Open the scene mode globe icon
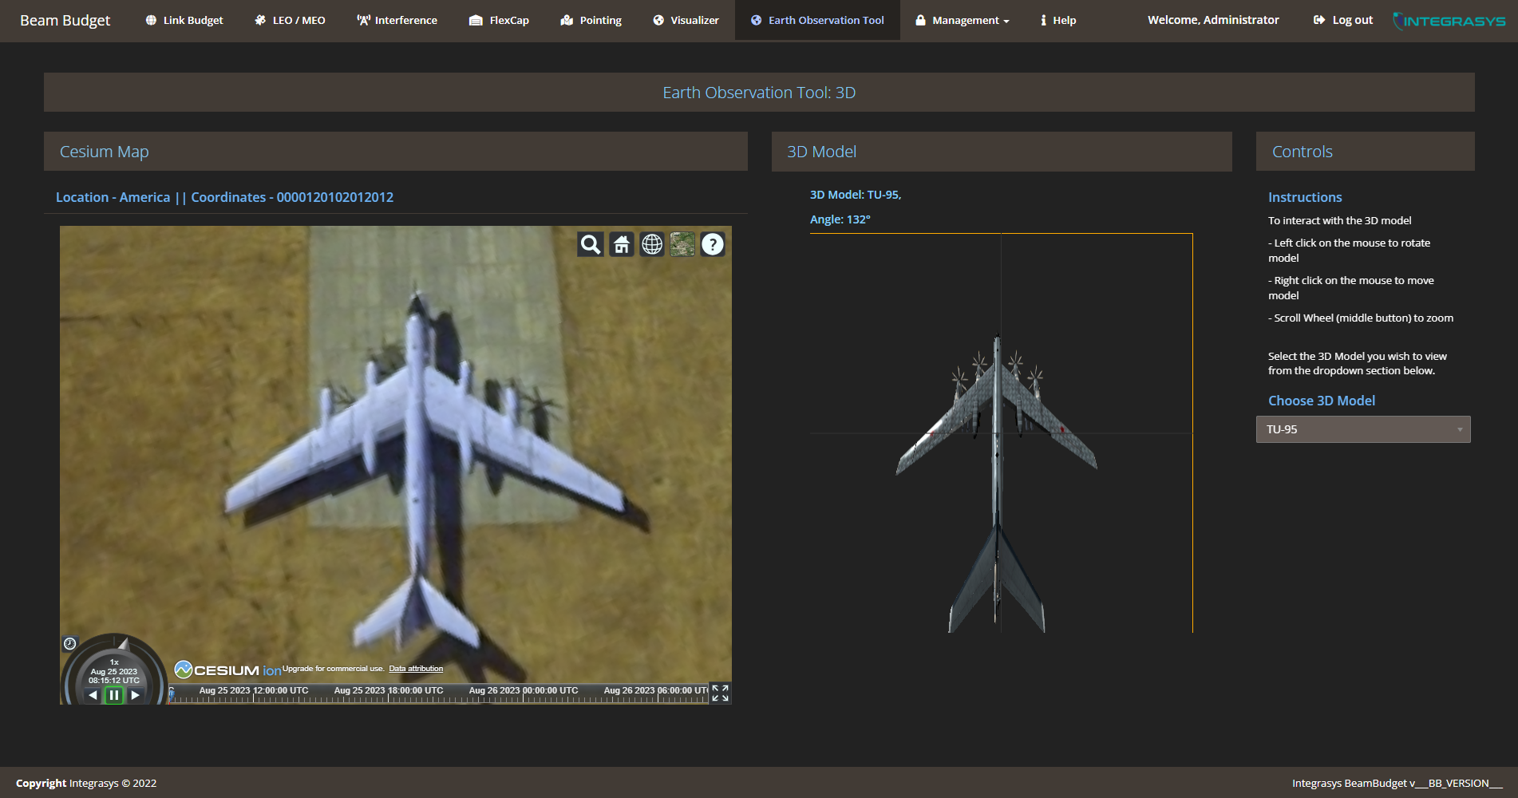1518x798 pixels. (x=652, y=244)
